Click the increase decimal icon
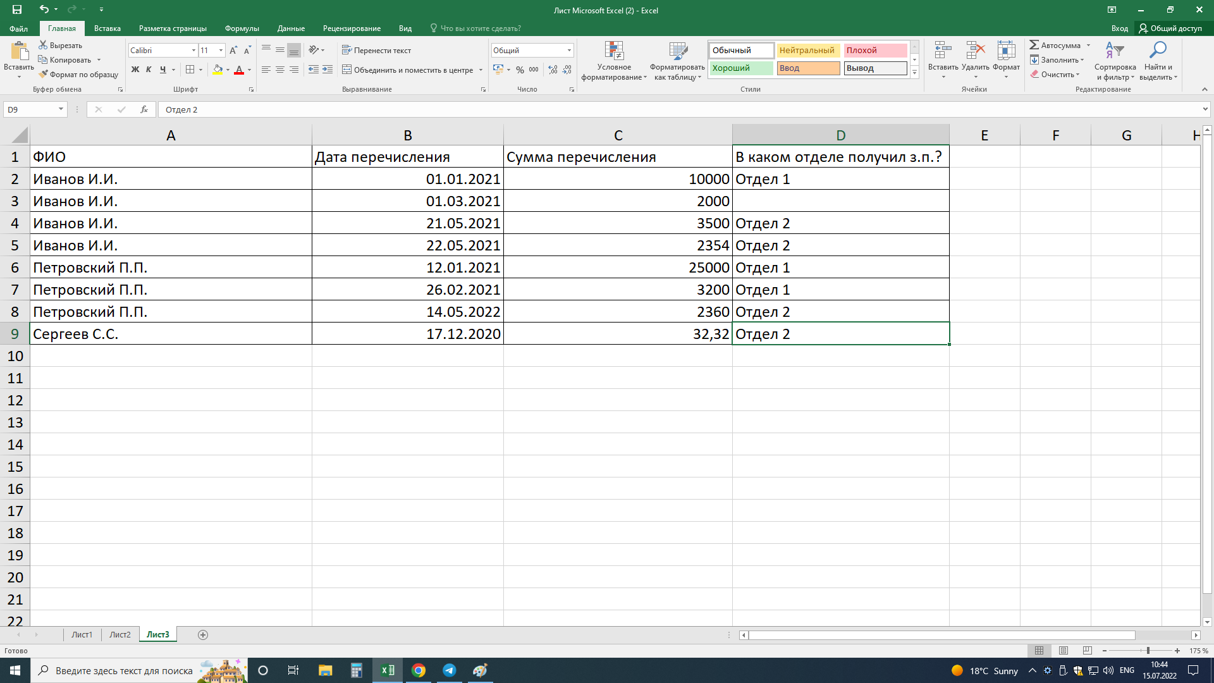Image resolution: width=1214 pixels, height=683 pixels. coord(553,70)
